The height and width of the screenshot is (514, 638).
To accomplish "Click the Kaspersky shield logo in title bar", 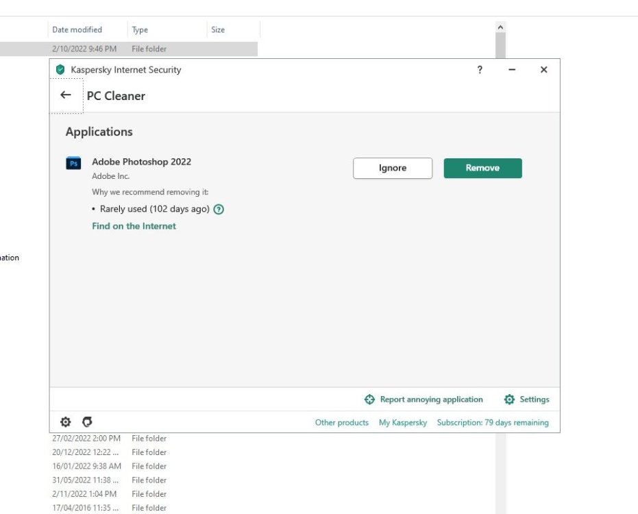I will [x=60, y=70].
